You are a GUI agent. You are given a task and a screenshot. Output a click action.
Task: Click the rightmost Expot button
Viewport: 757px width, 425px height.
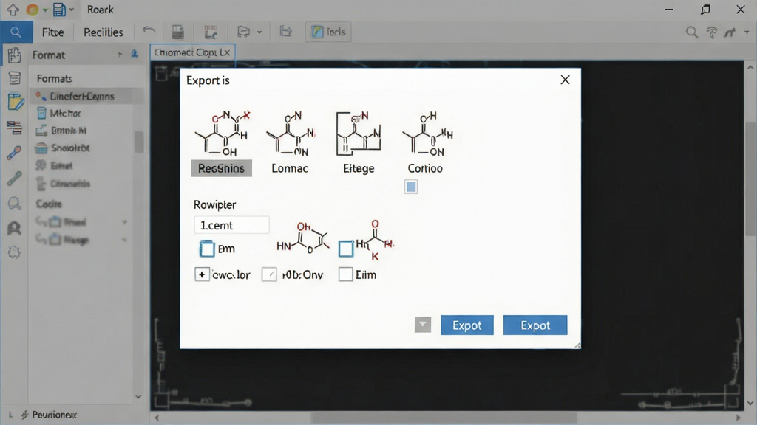click(535, 325)
